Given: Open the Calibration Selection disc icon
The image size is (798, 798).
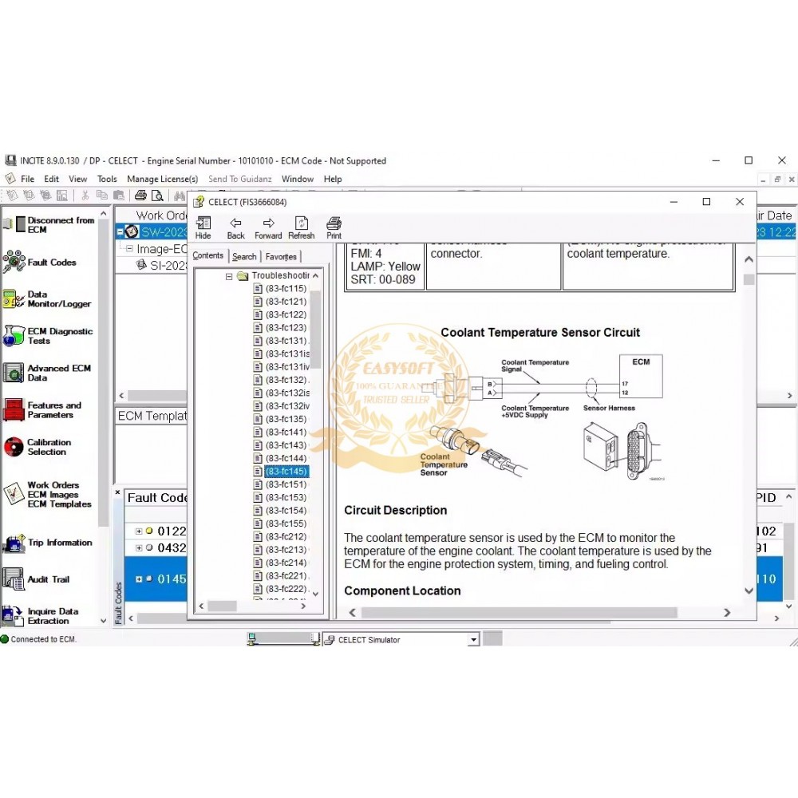Looking at the screenshot, I should click(x=14, y=447).
